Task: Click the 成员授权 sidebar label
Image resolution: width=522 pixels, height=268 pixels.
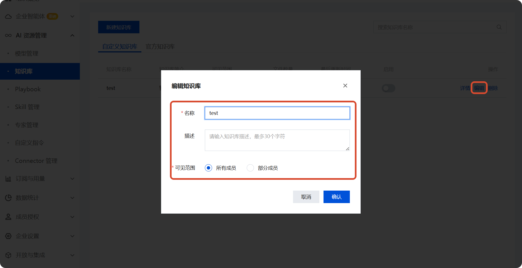Action: coord(27,217)
